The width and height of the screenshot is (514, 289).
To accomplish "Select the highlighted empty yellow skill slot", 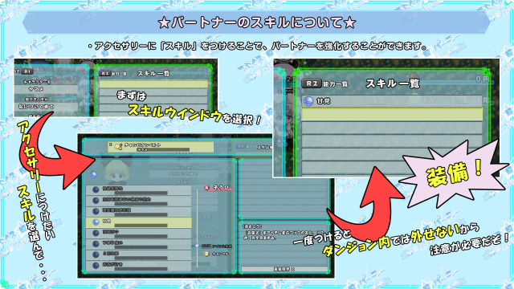I will [392, 114].
